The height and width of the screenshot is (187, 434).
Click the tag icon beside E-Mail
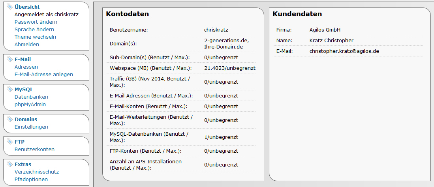[10, 59]
